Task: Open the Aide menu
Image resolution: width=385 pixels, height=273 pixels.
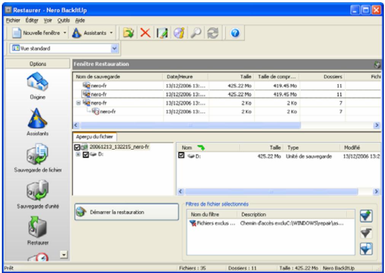Action: tap(80, 21)
